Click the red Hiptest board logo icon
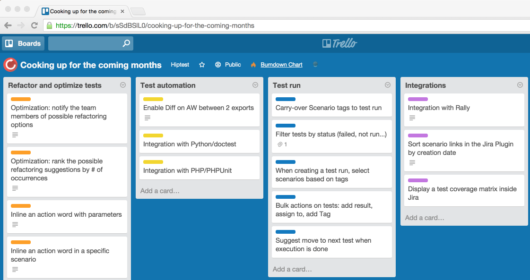The width and height of the screenshot is (530, 280). (10, 65)
